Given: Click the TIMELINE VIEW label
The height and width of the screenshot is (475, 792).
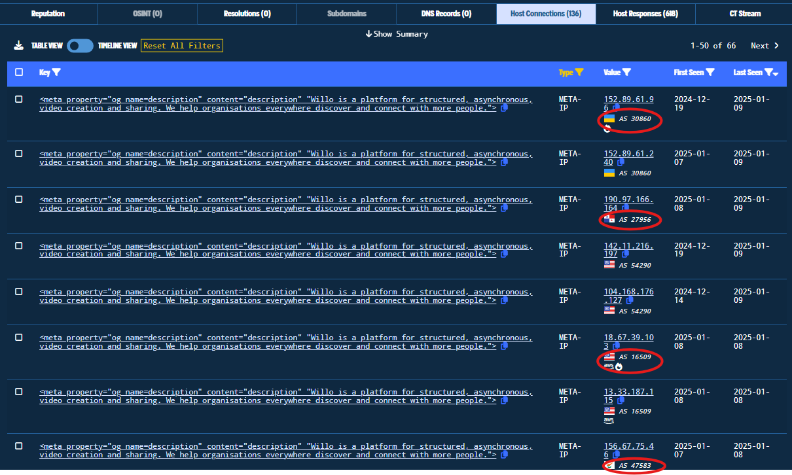Looking at the screenshot, I should (118, 46).
